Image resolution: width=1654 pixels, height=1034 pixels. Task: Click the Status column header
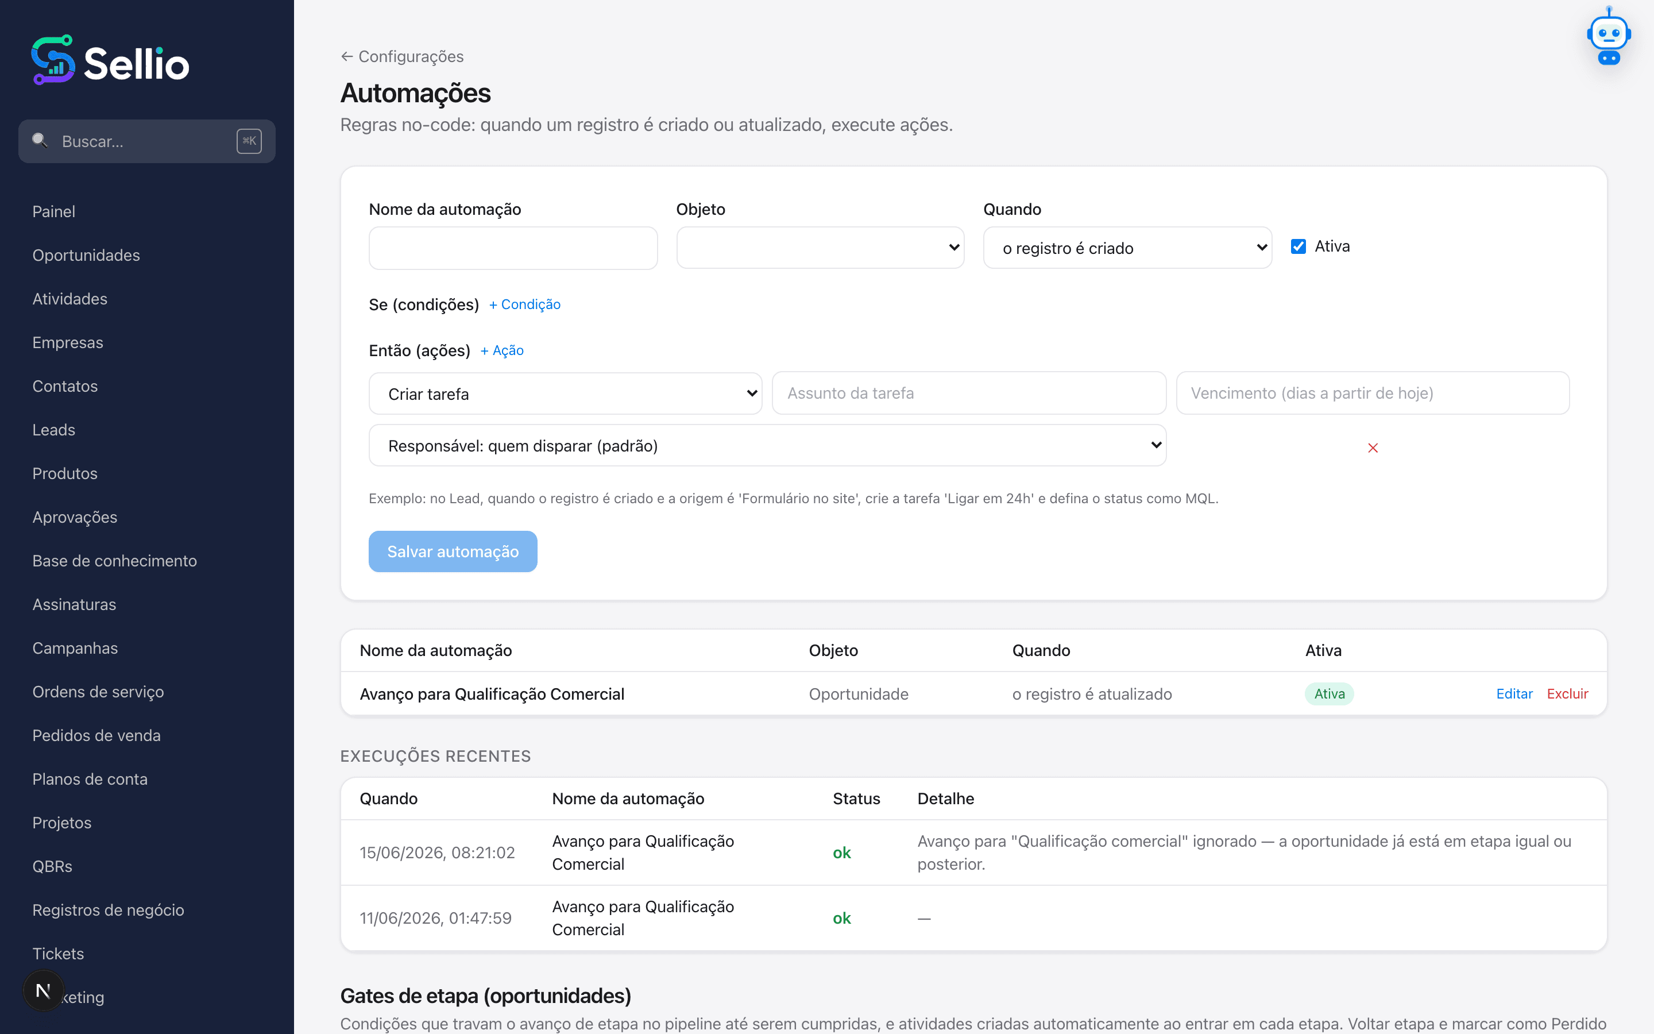click(x=856, y=798)
